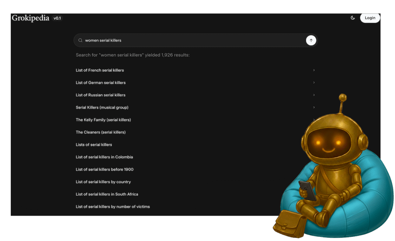Expand the chevron beside French serial killers

314,70
